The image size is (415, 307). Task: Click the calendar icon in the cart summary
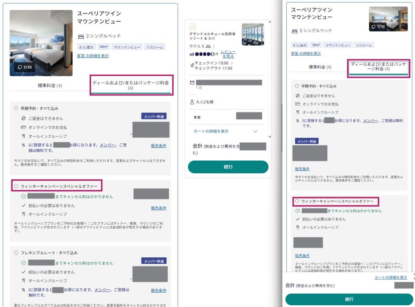click(192, 83)
